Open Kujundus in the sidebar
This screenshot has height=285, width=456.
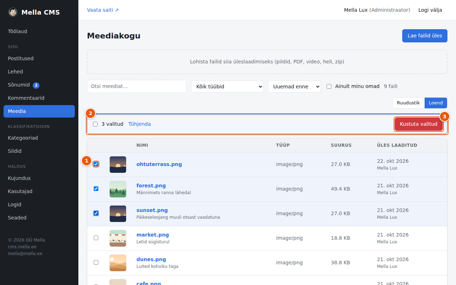pos(39,178)
